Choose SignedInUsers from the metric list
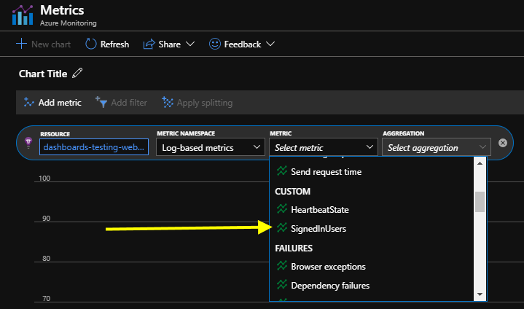Image resolution: width=524 pixels, height=309 pixels. [x=318, y=229]
